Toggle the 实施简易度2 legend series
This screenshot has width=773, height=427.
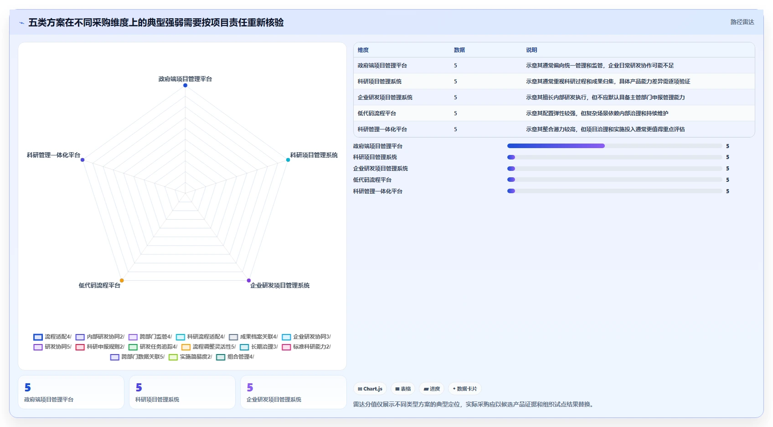pyautogui.click(x=190, y=357)
